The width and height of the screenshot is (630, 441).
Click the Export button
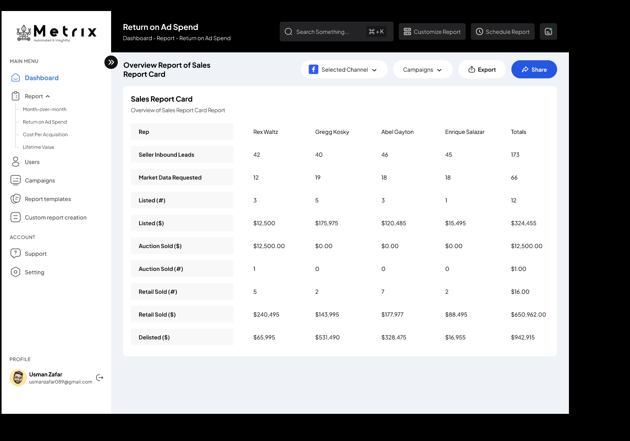(482, 69)
